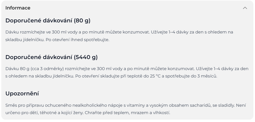
Task: Click paragraph starting "Dávku 80 g (cca 3 odměrky)"
Action: [x=127, y=69]
